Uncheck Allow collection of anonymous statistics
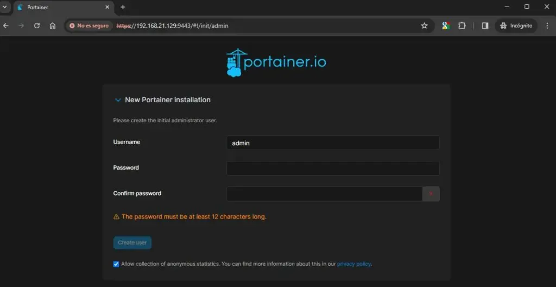Screen dimensions: 556x287 coord(116,264)
